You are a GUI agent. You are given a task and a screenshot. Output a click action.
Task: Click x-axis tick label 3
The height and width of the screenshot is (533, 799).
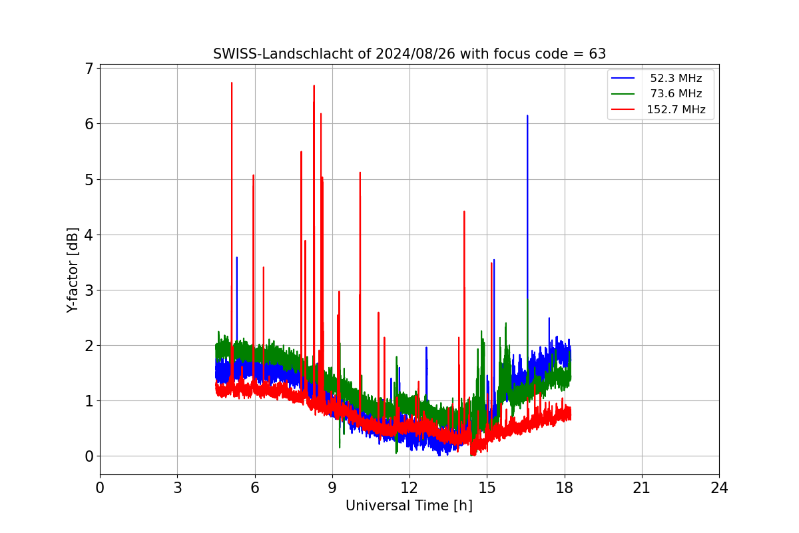point(177,488)
